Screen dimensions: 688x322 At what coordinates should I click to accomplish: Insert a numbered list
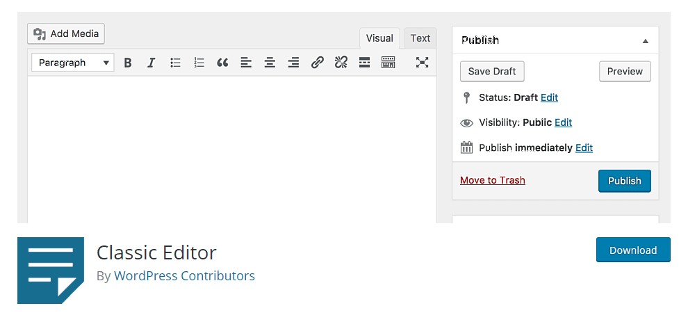click(199, 63)
